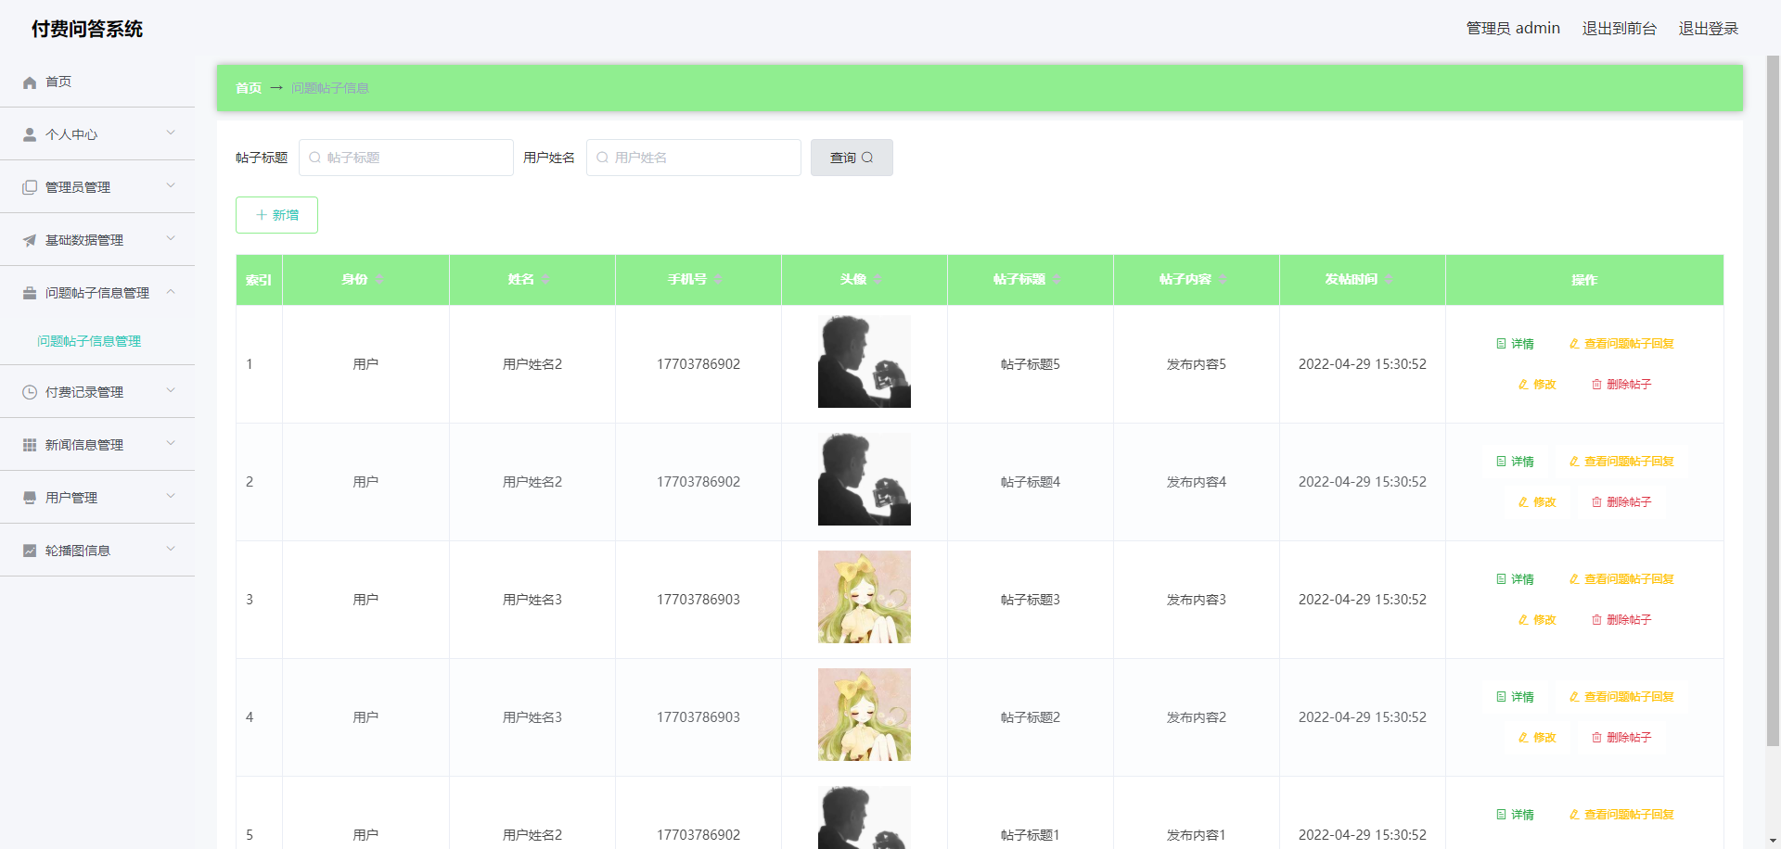Open 详情 for 帖子标题5
The image size is (1781, 849).
click(1516, 343)
